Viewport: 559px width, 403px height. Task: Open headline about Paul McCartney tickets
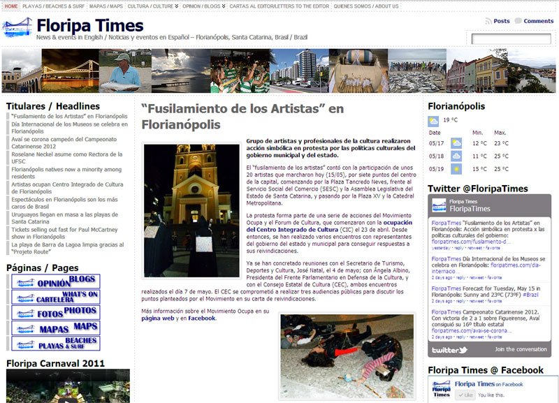click(64, 233)
